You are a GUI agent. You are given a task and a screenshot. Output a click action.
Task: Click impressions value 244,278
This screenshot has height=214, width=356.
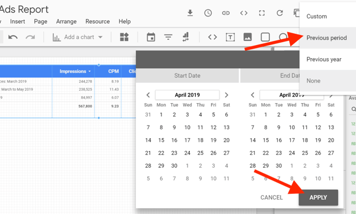tap(85, 81)
